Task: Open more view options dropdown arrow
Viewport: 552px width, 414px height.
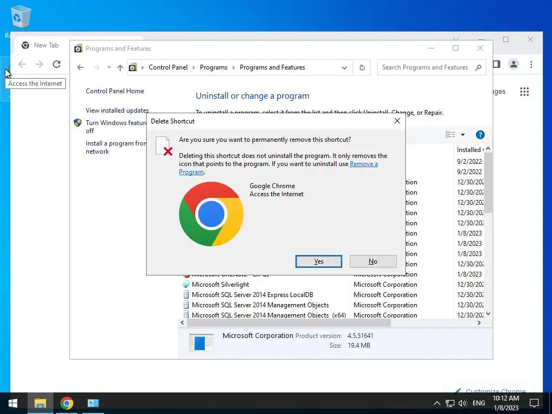Action: pyautogui.click(x=463, y=134)
